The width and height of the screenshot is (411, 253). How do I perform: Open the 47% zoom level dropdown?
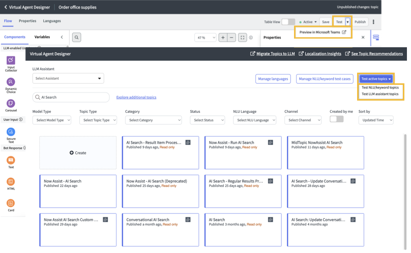coord(205,38)
